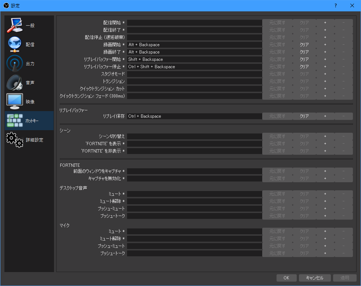361x286 pixels.
Task: Click the 前面のウィンドウをキャプチャ hotkey field
Action: tap(195, 171)
